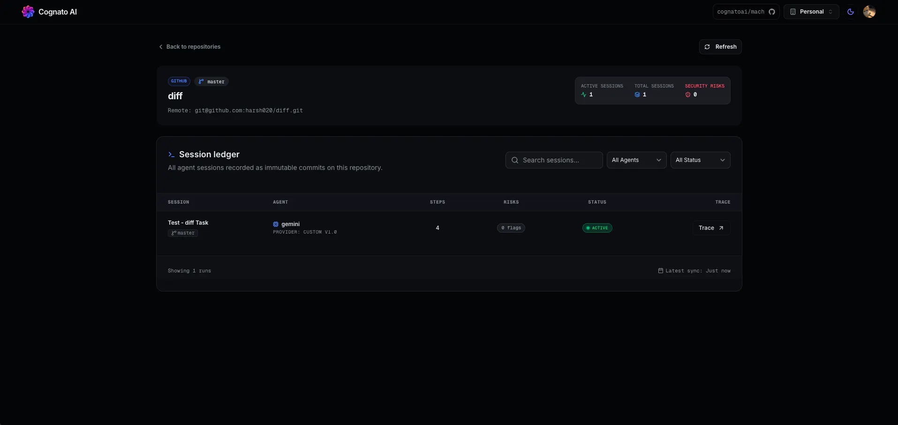Click the calendar icon beside Latest sync
Image resolution: width=898 pixels, height=425 pixels.
[661, 271]
